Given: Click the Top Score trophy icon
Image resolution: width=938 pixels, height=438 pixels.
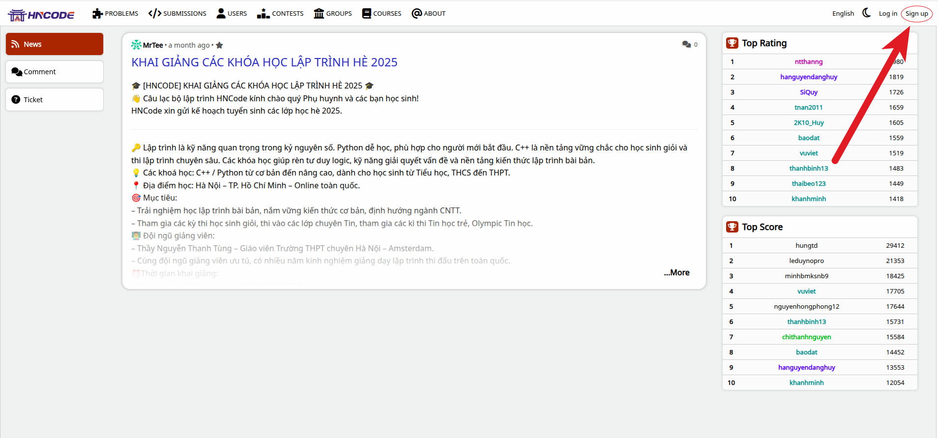Looking at the screenshot, I should pyautogui.click(x=732, y=227).
